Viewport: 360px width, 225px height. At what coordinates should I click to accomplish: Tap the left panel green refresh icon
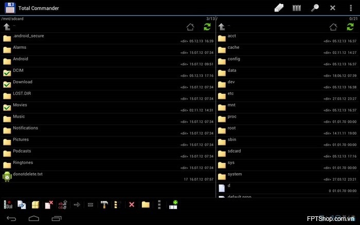207,27
